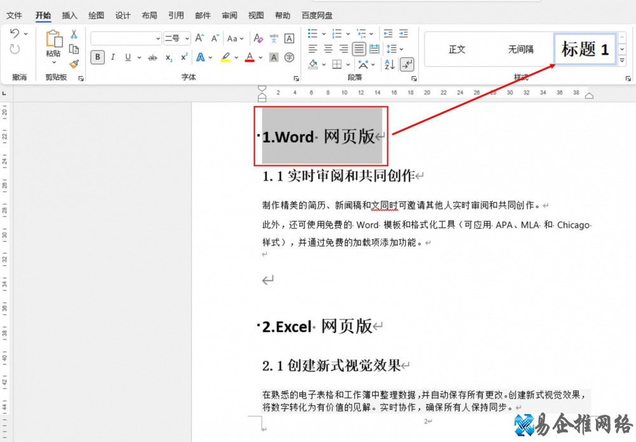Switch to the 设计 tab

tap(123, 15)
